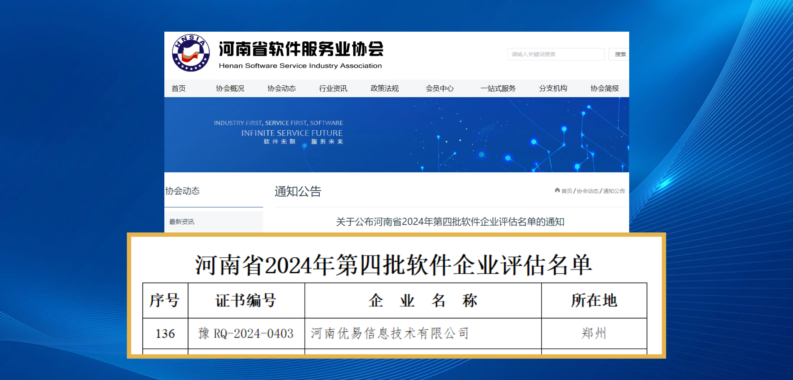This screenshot has height=380, width=793.
Task: Click the home icon in breadcrumb
Action: coord(557,190)
